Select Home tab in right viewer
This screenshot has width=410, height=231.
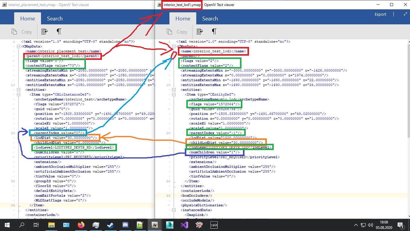click(x=183, y=19)
